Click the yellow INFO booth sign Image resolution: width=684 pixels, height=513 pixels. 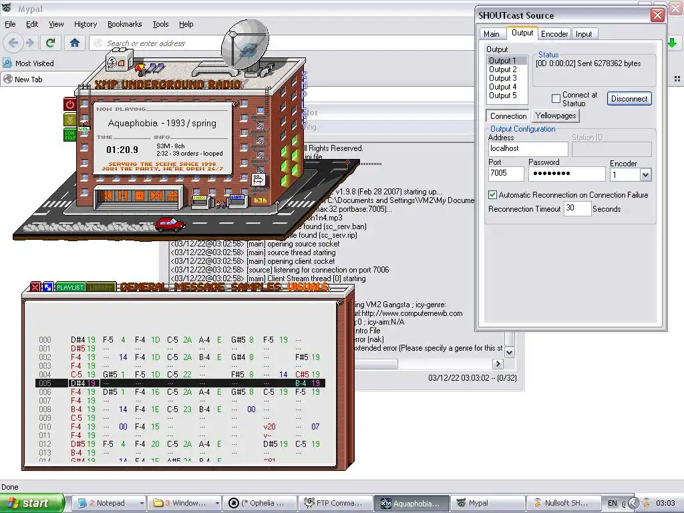(200, 198)
